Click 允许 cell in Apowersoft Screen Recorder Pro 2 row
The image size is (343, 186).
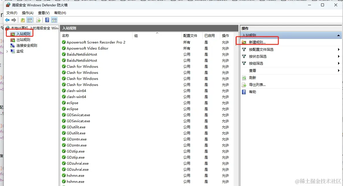point(225,42)
